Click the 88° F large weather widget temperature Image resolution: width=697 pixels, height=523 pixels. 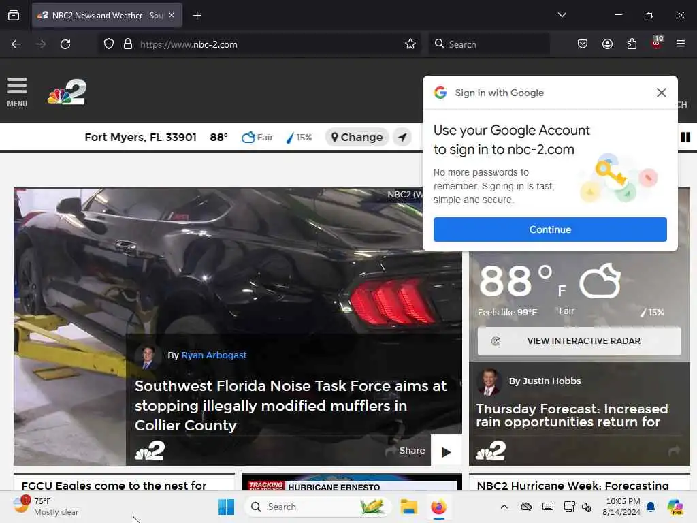tap(522, 282)
